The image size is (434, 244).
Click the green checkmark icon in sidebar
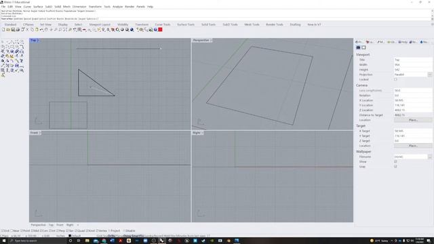tap(16, 70)
